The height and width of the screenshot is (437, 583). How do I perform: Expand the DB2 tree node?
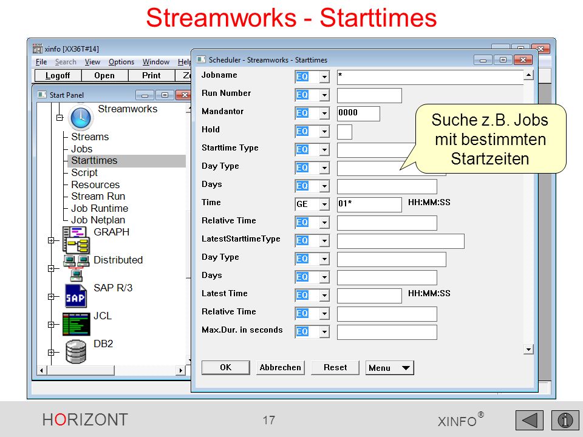51,352
